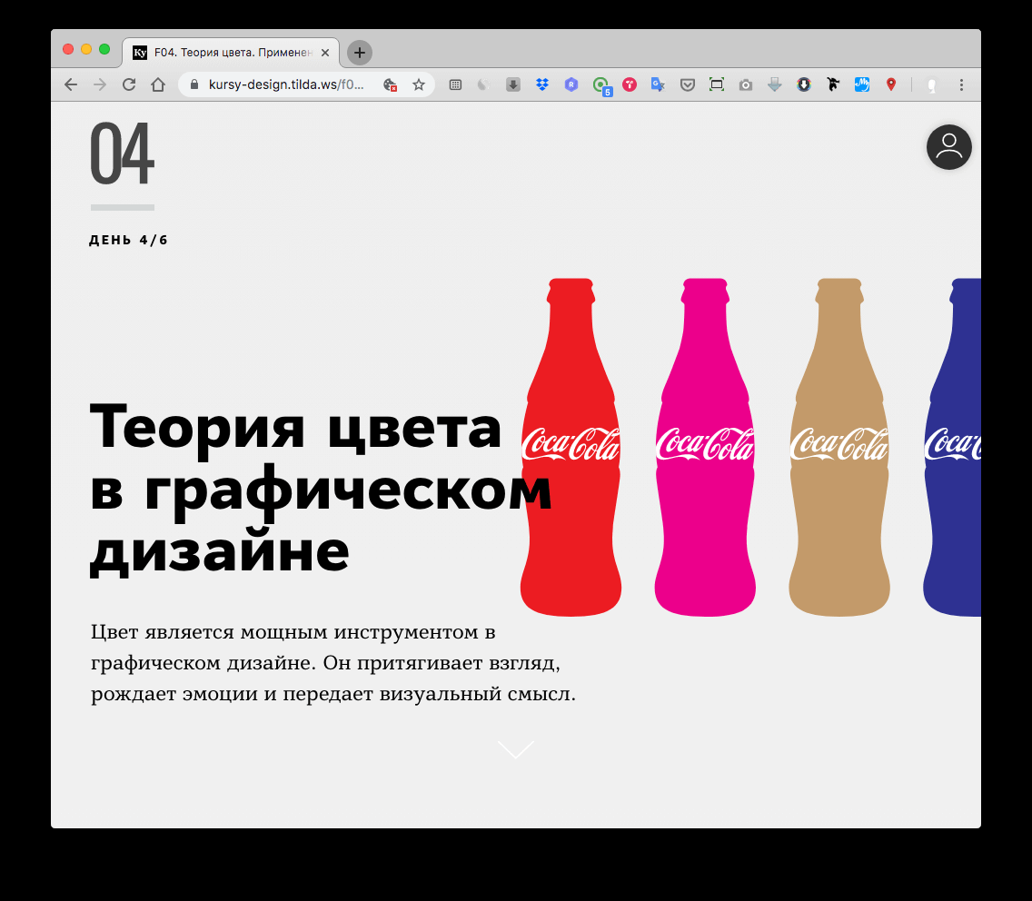
Task: Click the 'ДЕНЬ 4/6' label
Action: (128, 240)
